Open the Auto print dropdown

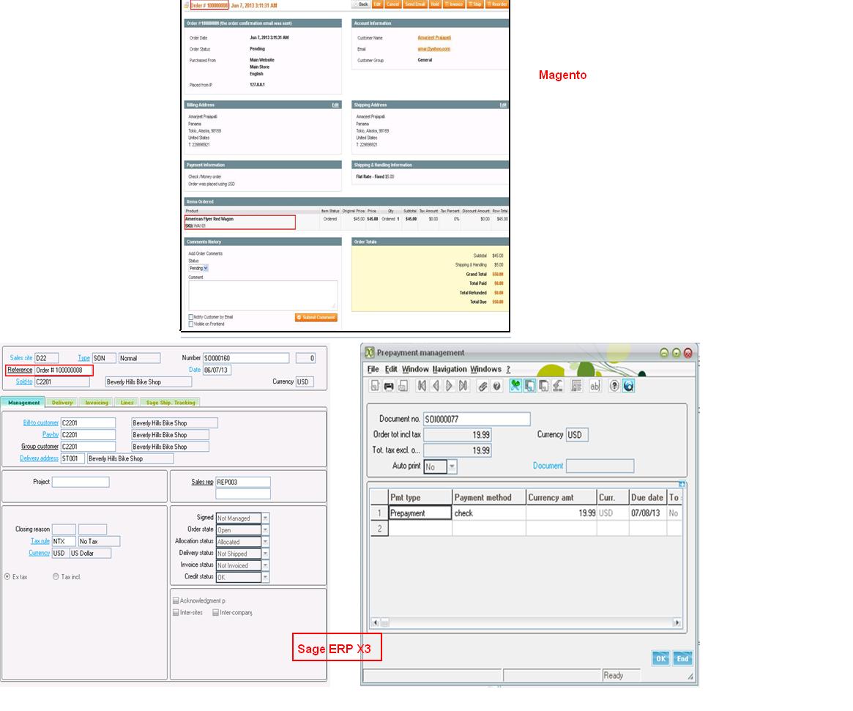coord(452,466)
